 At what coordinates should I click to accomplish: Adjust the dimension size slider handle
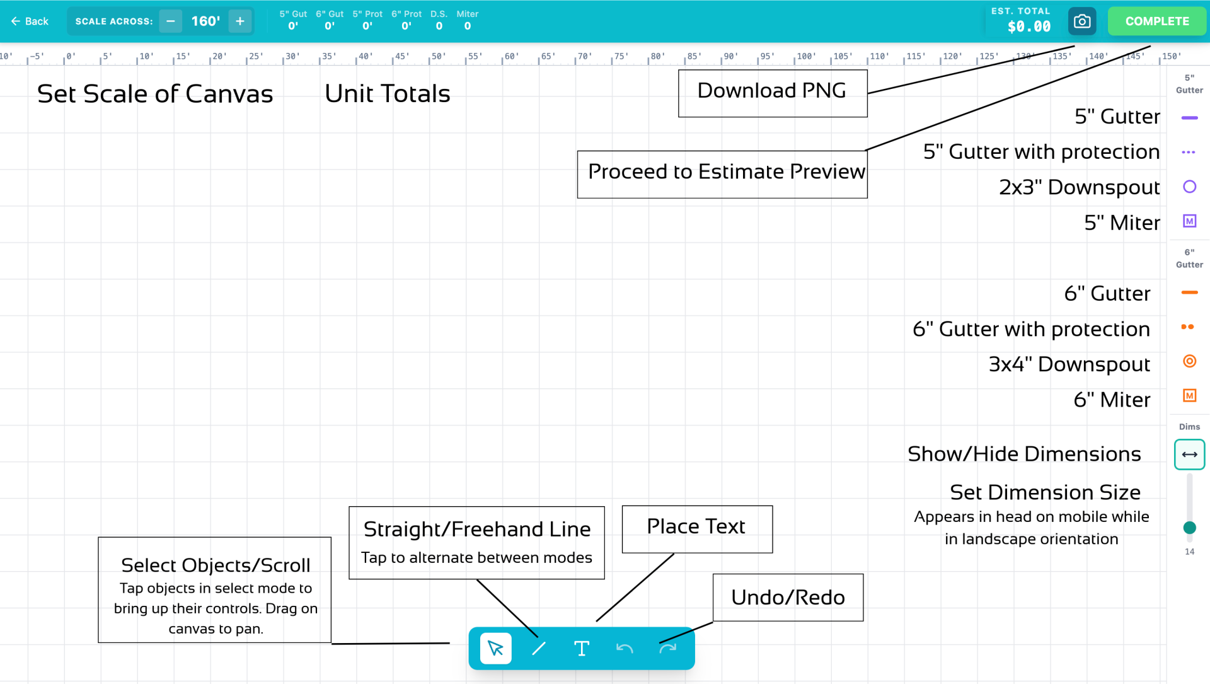(1189, 528)
